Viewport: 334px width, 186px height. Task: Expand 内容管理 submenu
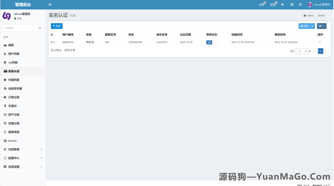(x=23, y=150)
